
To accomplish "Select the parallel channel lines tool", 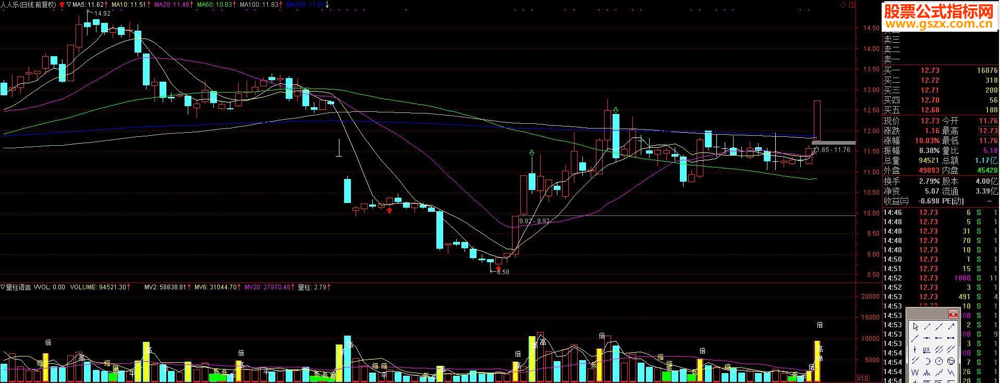I will 939,349.
